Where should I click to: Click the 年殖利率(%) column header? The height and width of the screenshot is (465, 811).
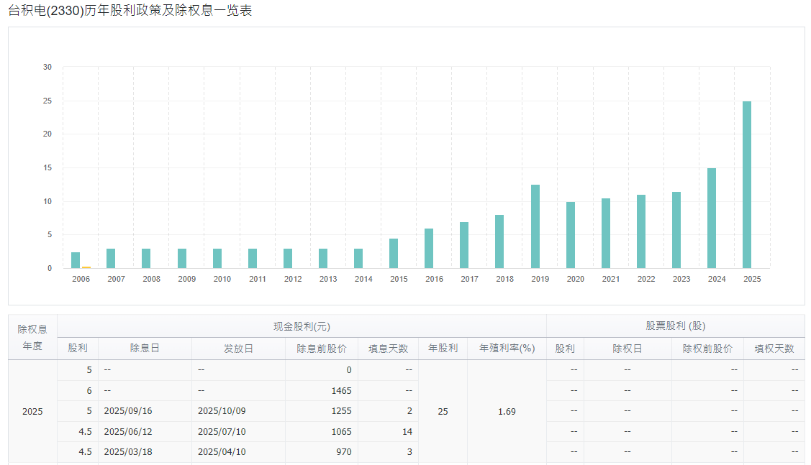coord(507,349)
